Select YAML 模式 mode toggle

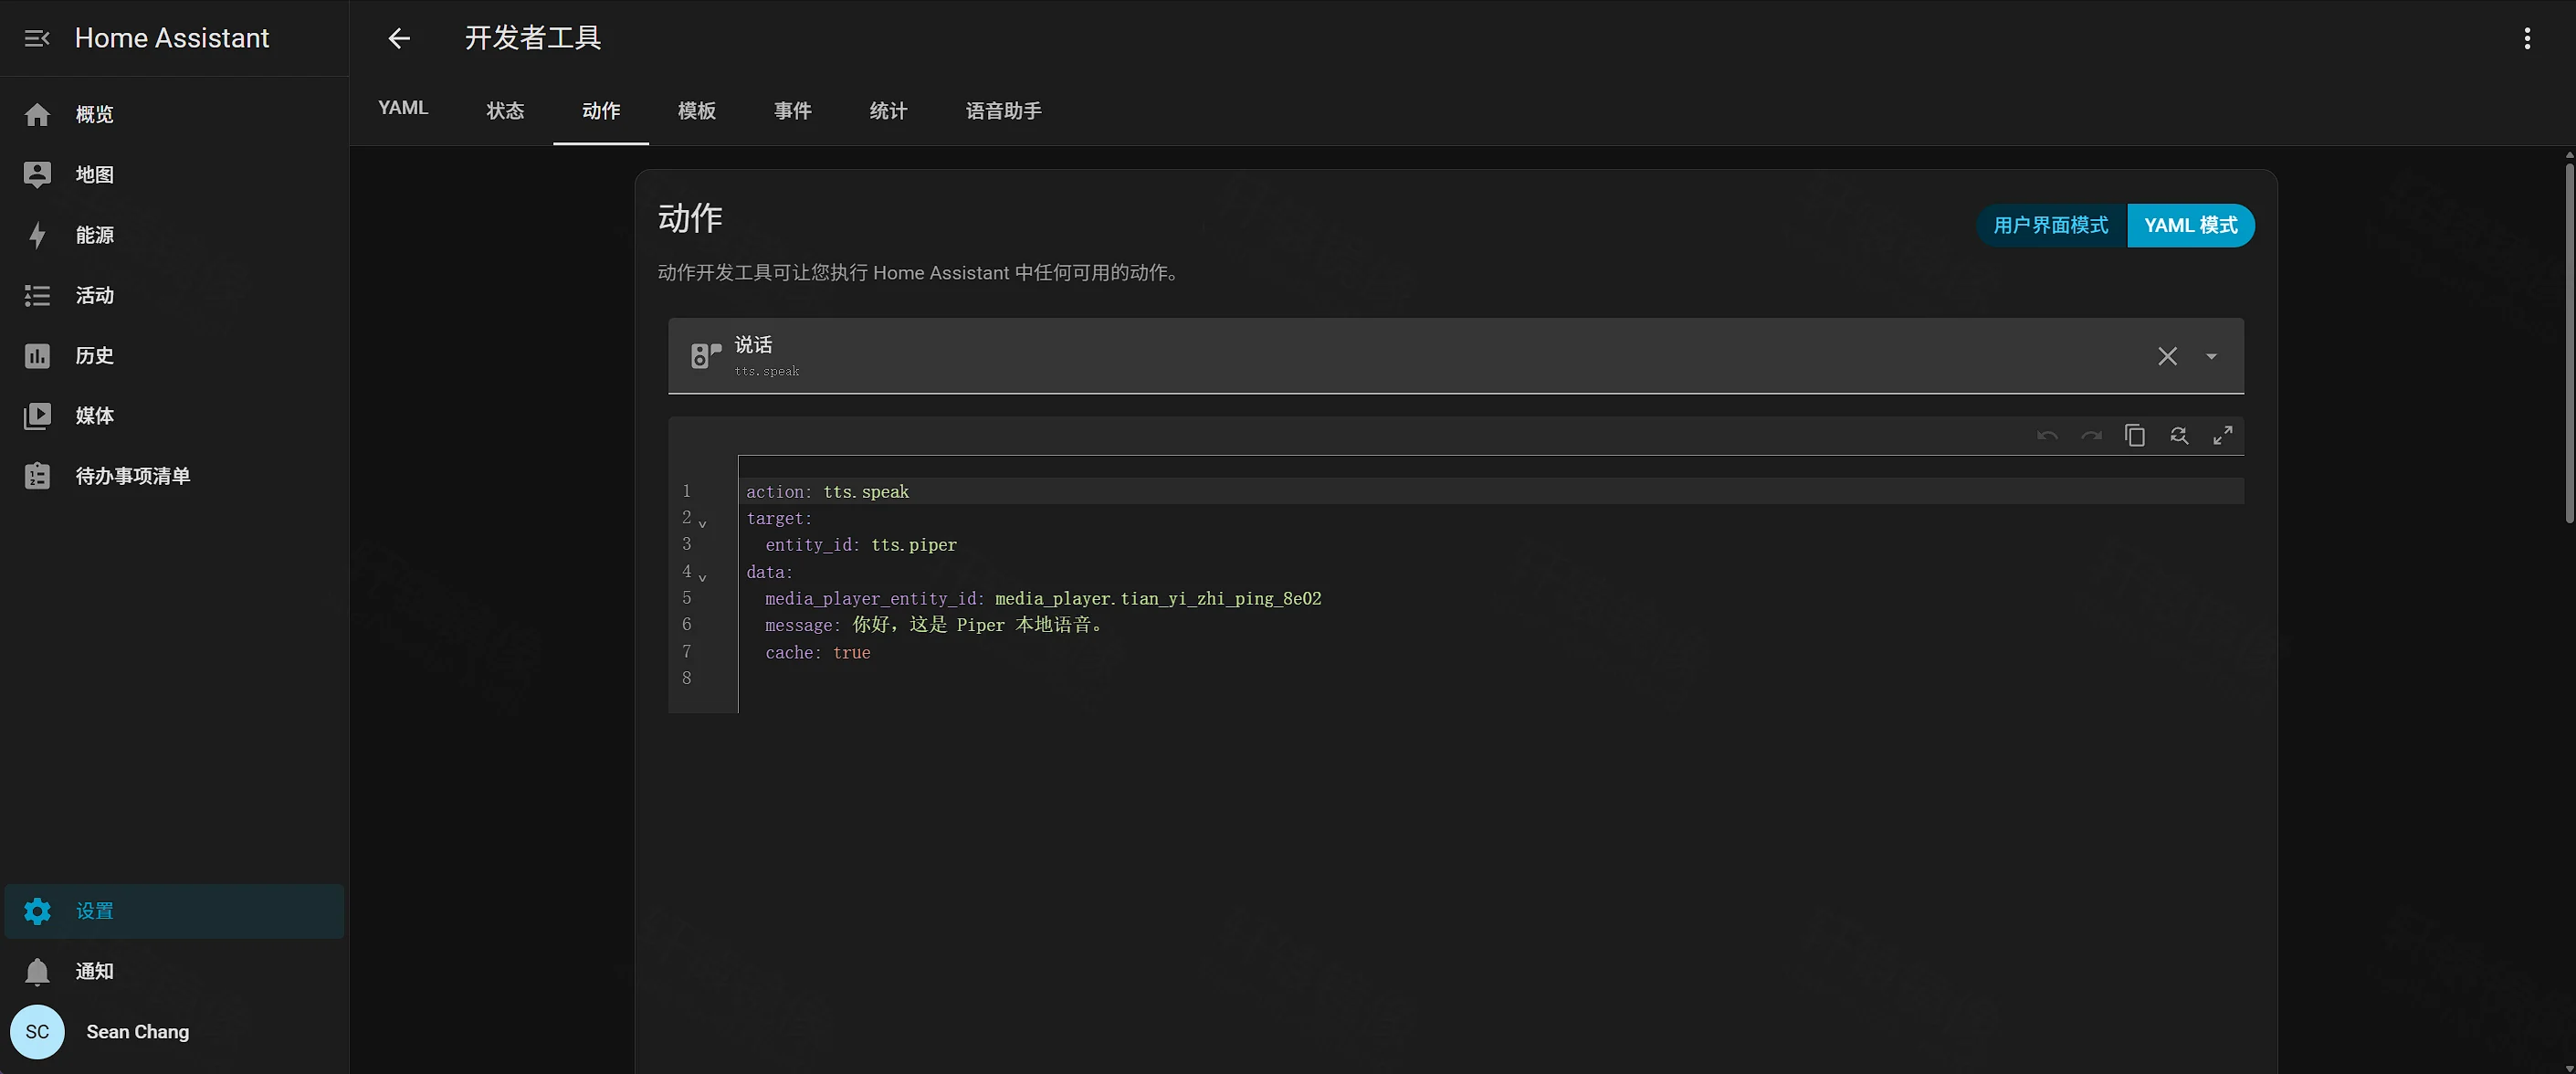pos(2191,225)
